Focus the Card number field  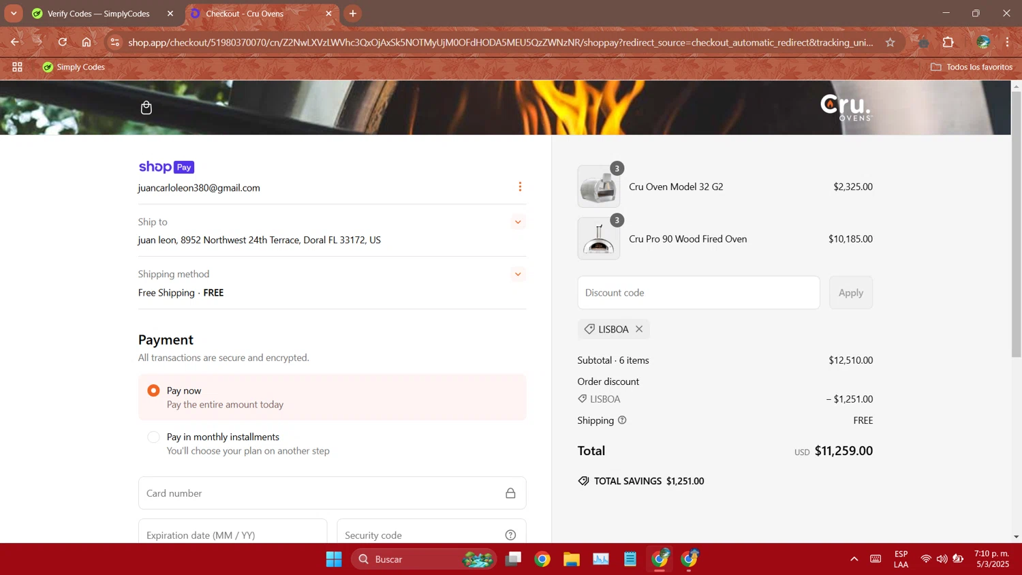point(332,493)
